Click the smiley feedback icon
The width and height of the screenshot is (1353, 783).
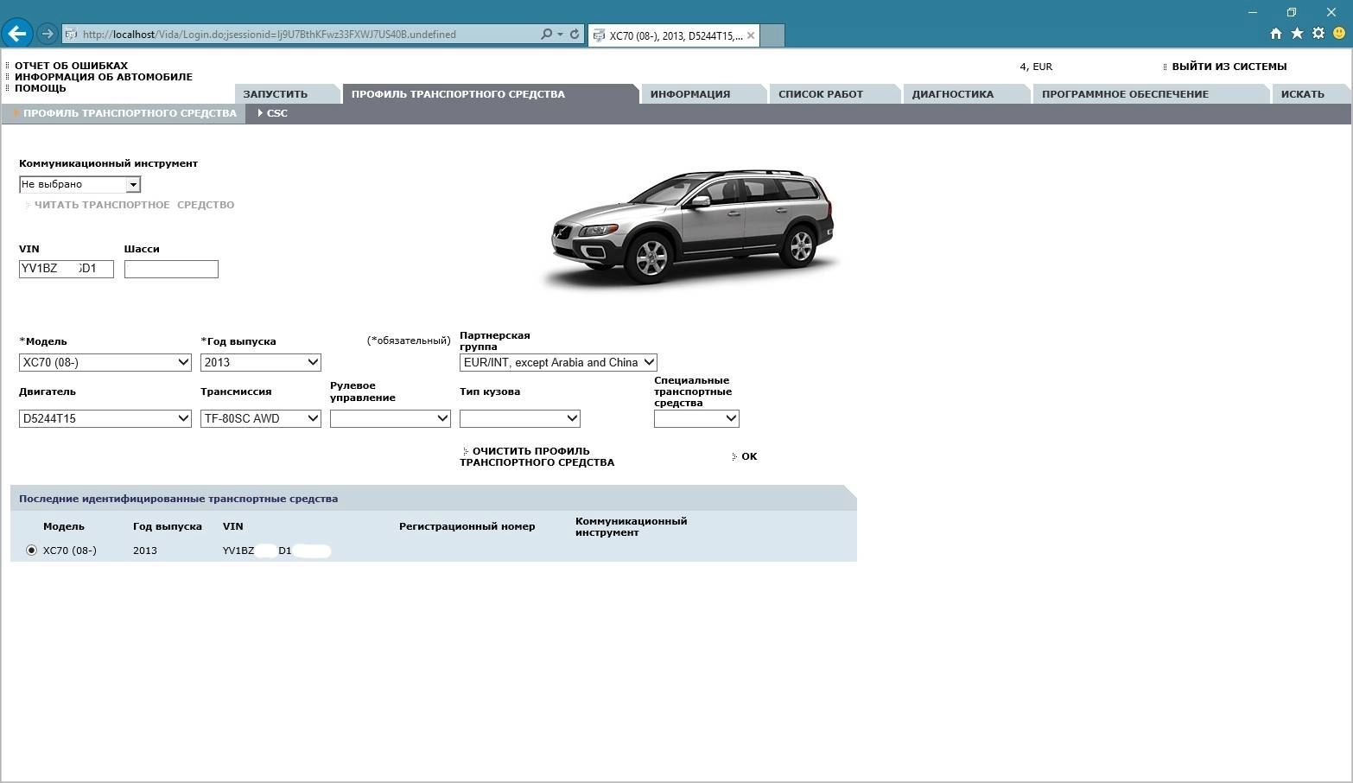1339,34
